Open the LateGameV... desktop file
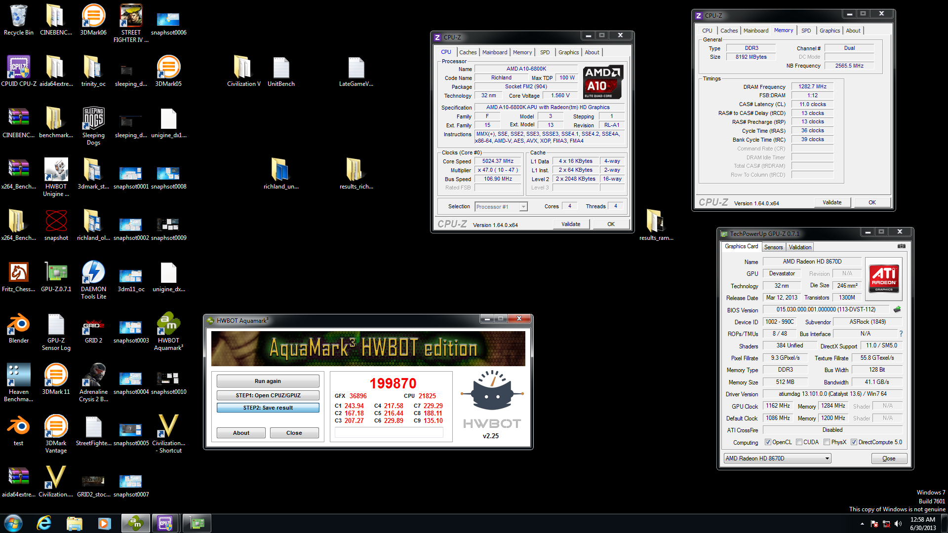 click(356, 71)
